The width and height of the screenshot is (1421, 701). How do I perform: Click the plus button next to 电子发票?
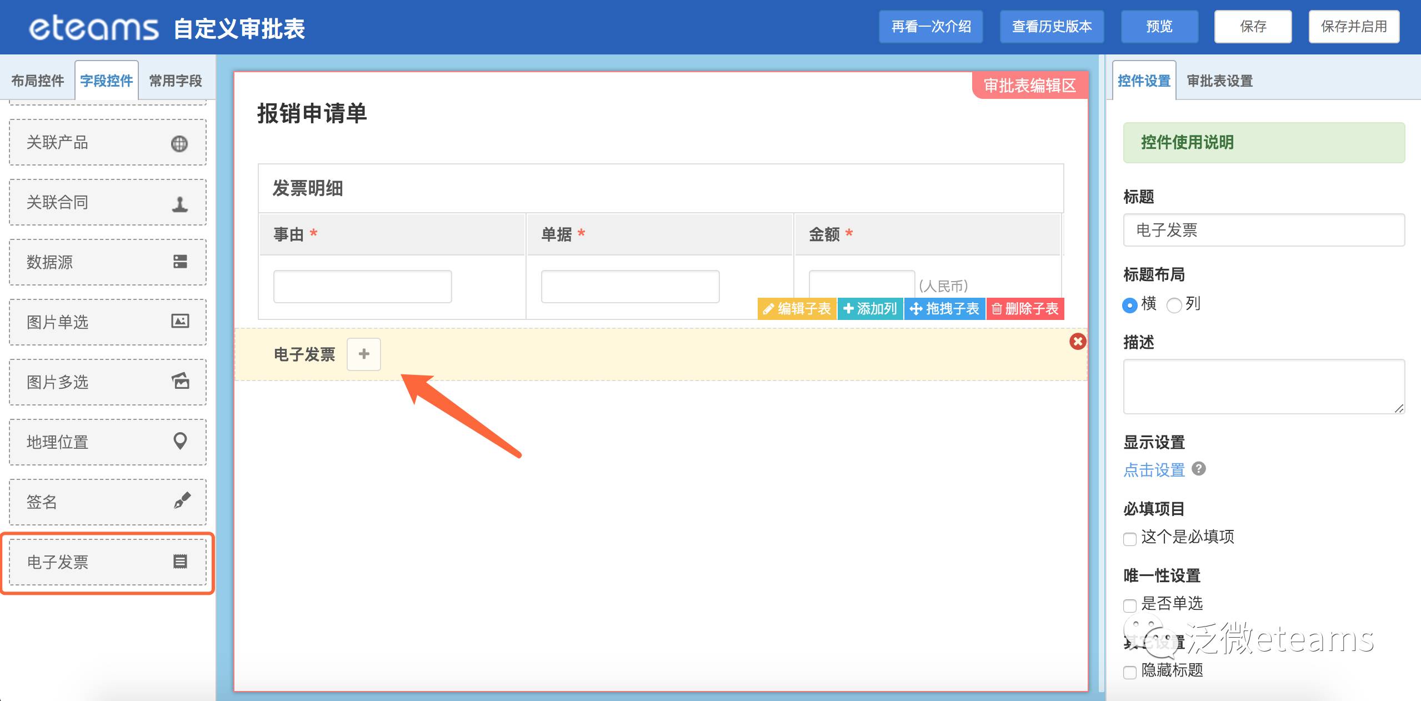[364, 354]
